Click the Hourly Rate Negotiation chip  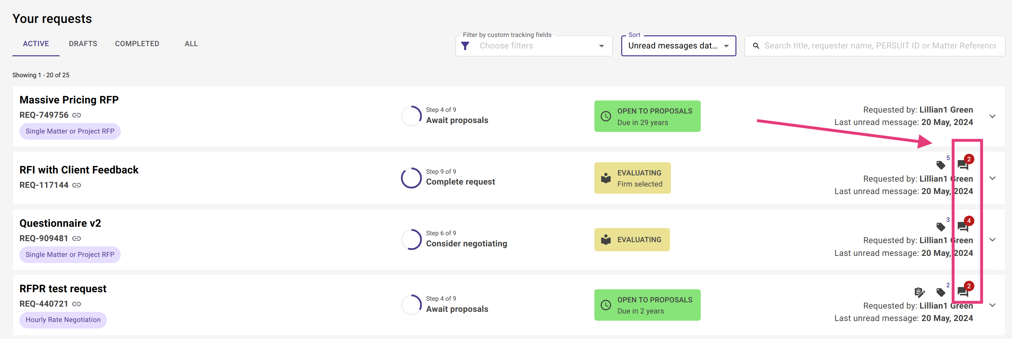point(63,320)
